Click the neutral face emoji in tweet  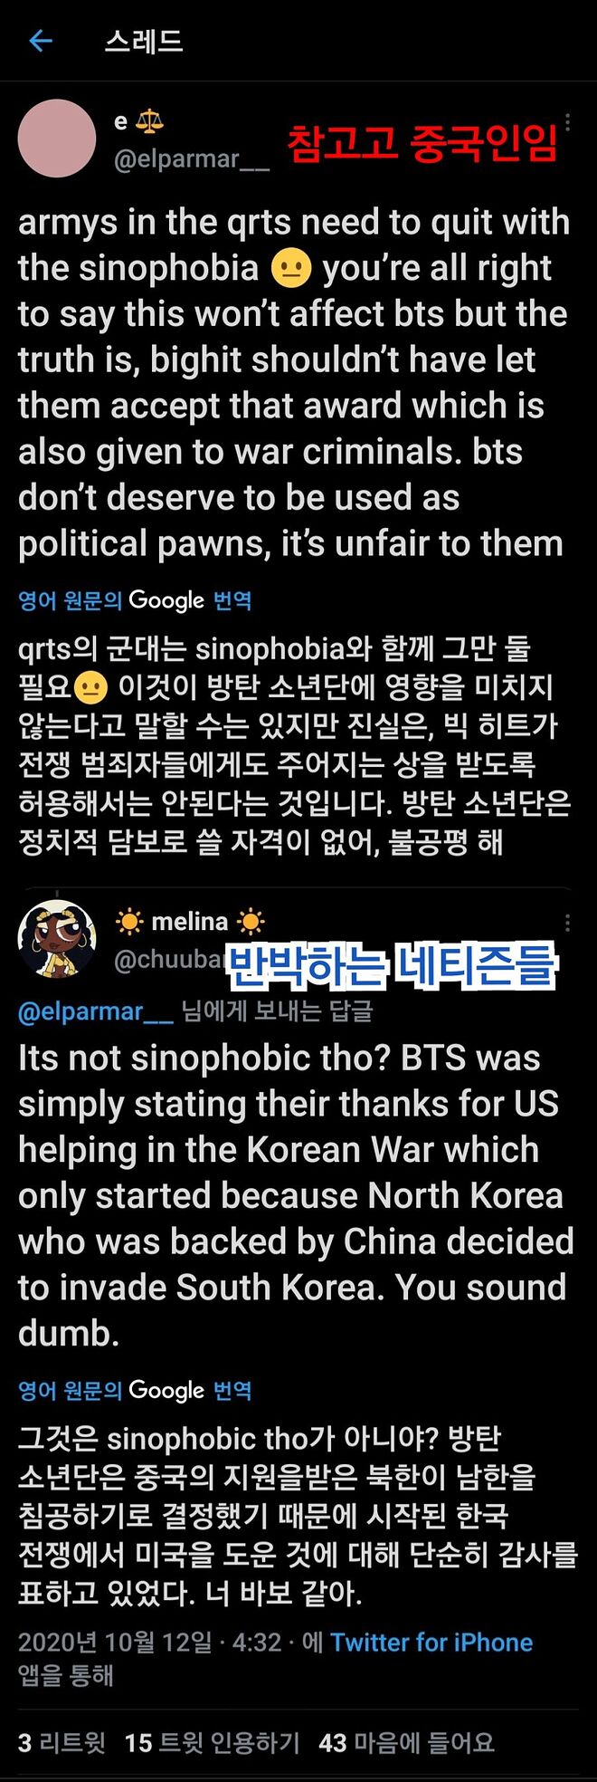pos(291,269)
